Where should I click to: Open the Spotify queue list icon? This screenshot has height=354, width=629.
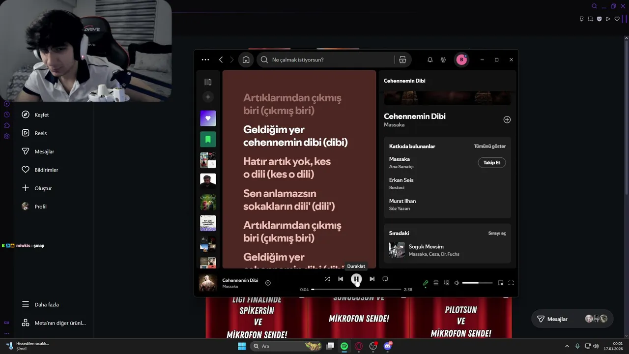436,283
